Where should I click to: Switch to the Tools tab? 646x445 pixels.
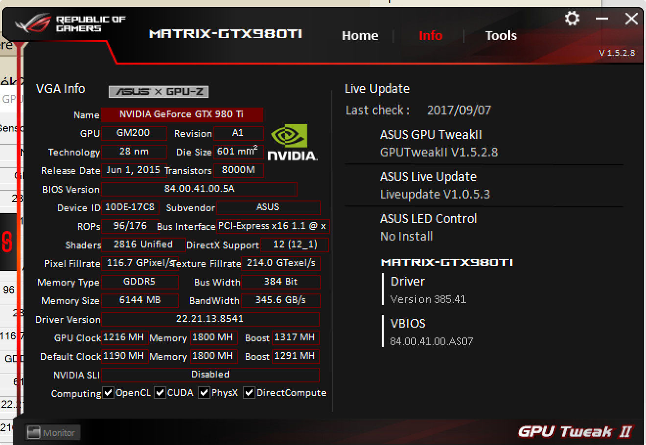(x=501, y=36)
